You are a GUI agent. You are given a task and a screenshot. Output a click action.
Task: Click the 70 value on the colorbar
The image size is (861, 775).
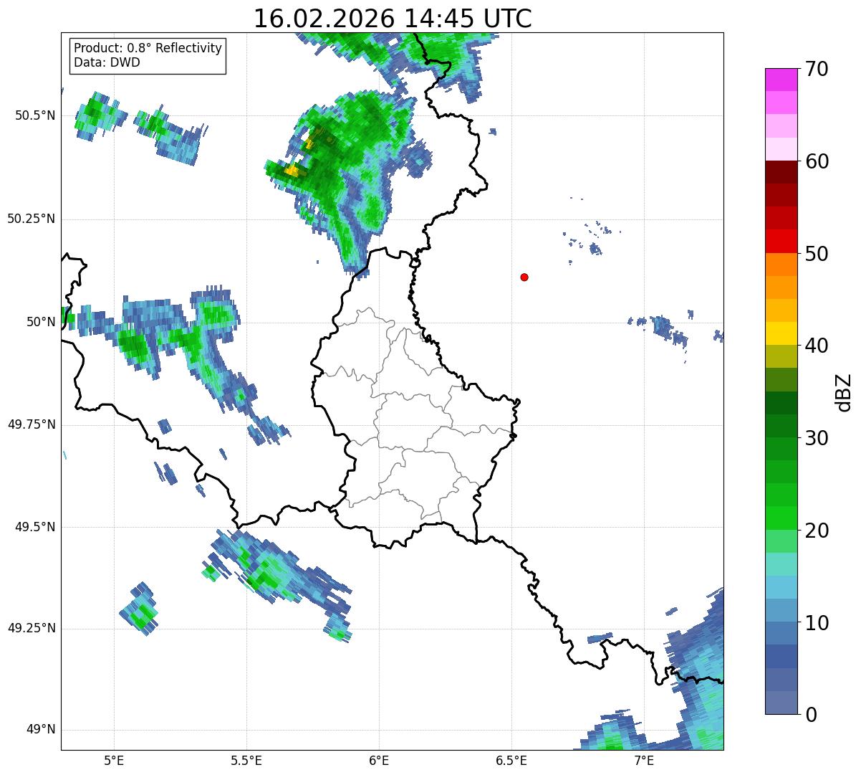click(x=817, y=69)
